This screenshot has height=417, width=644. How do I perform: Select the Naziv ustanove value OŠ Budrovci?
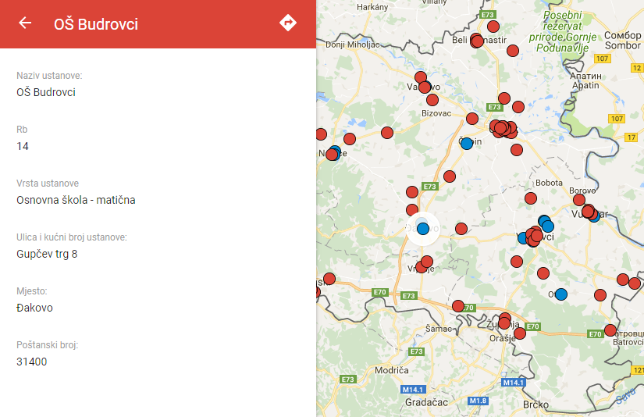coord(46,92)
